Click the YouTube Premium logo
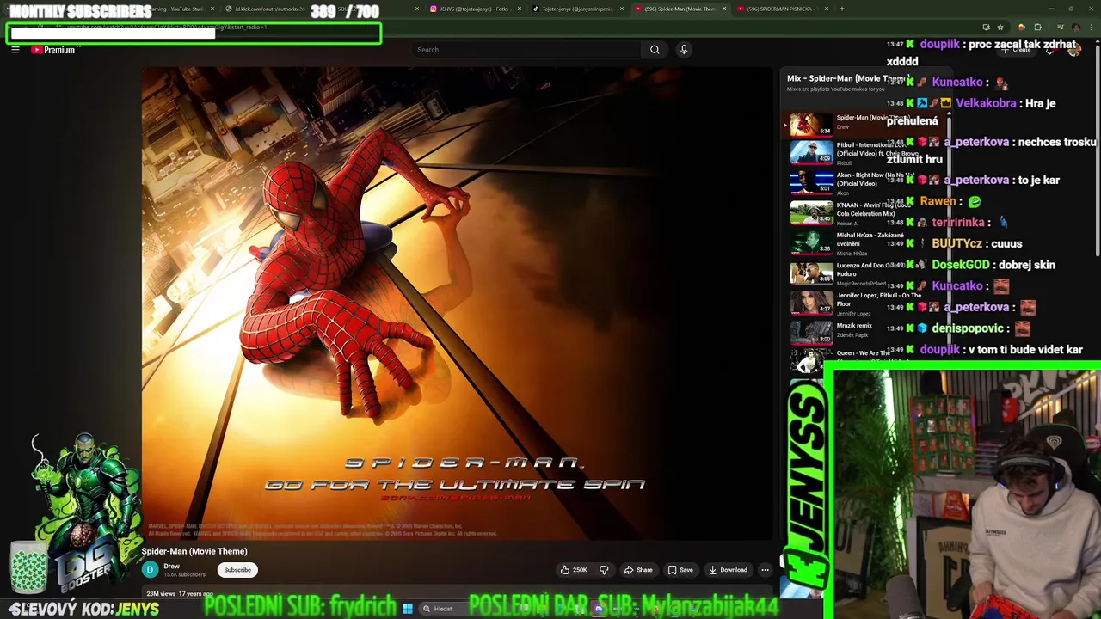The image size is (1101, 619). point(53,50)
